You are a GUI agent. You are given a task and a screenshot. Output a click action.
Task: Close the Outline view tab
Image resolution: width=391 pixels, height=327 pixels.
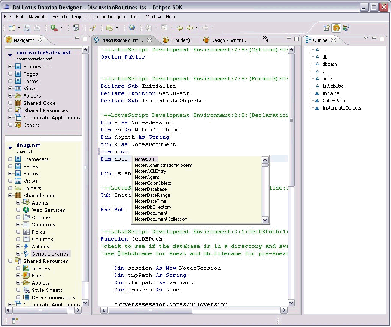pyautogui.click(x=333, y=40)
